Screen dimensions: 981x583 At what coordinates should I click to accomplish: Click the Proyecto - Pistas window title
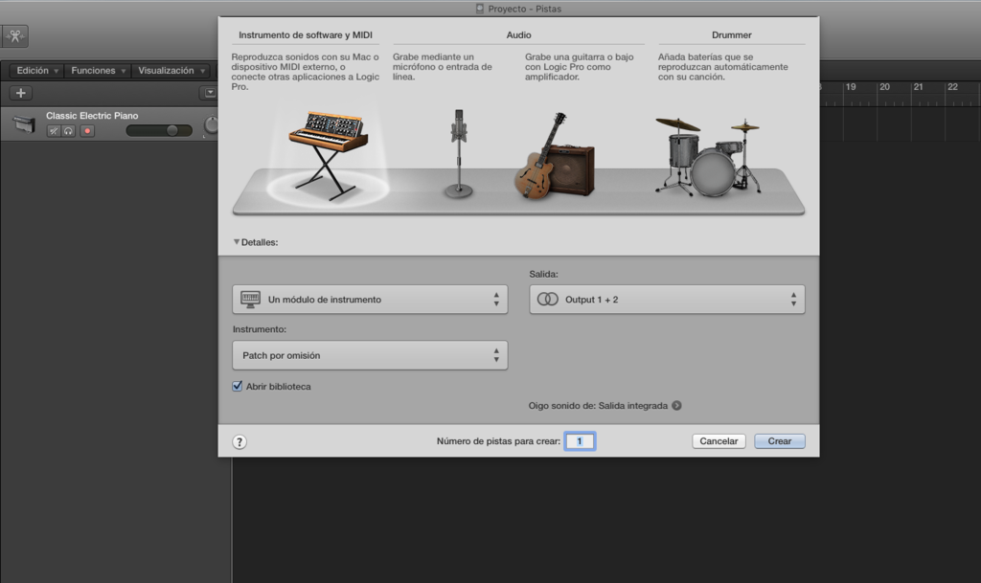click(x=524, y=9)
